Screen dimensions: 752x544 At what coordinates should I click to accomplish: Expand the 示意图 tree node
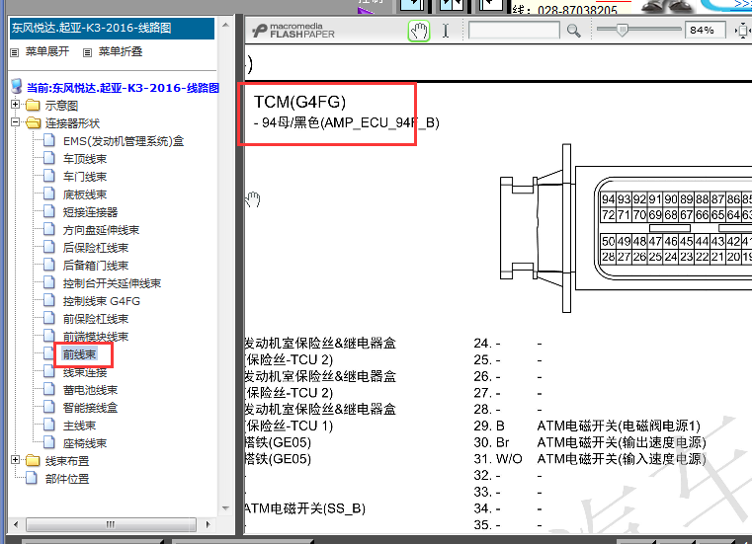(16, 104)
